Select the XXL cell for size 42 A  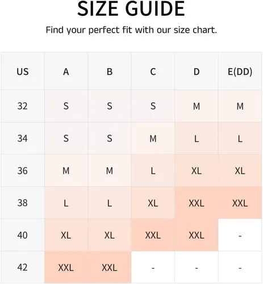pos(66,268)
